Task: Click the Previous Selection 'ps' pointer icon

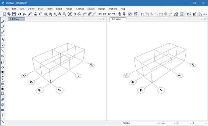Action: 3,27
